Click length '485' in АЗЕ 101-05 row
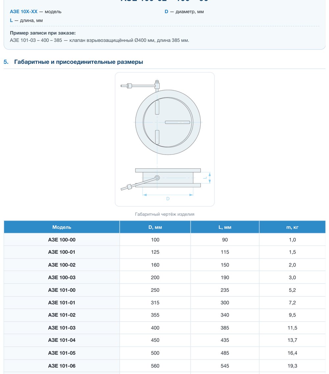This screenshot has width=329, height=374. click(x=225, y=353)
